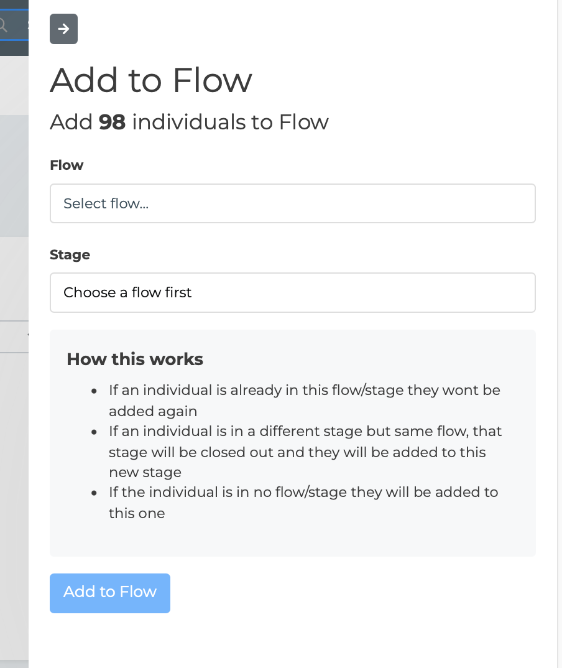Viewport: 562px width, 668px height.
Task: Click the dark header bar behind panel
Action: 14,49
